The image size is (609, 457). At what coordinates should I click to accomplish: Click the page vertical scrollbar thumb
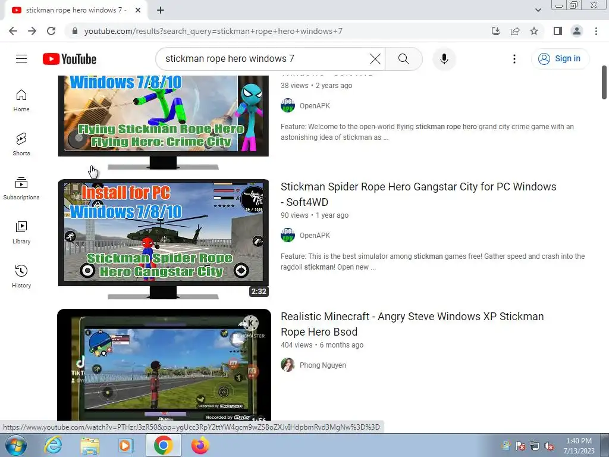point(604,82)
